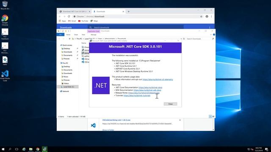This screenshot has height=152, width=271.
Task: Click the Search downloads field in Chrome
Action: coord(135,27)
